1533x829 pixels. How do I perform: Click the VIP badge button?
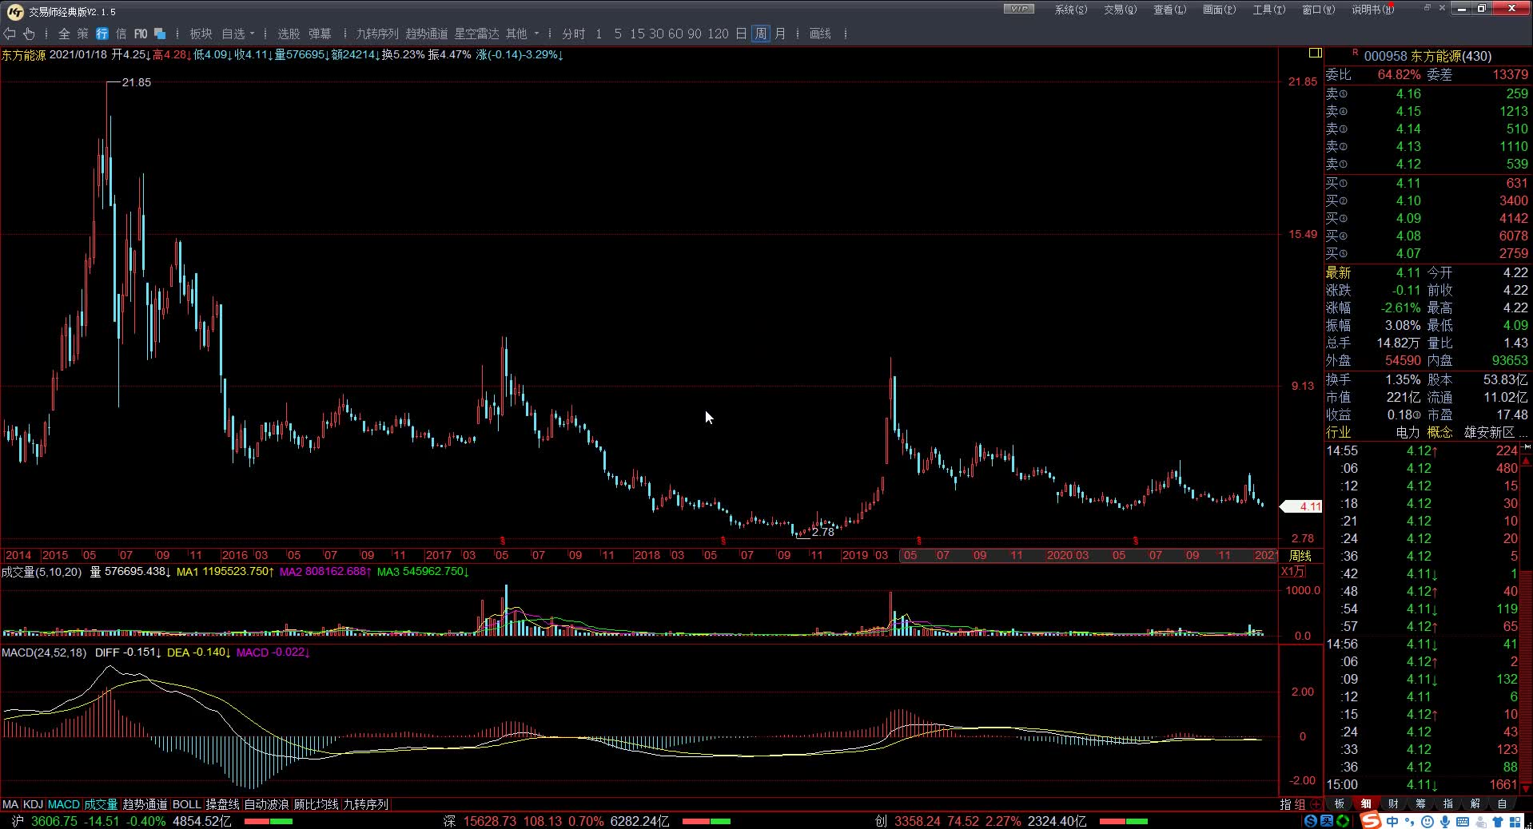pos(1019,9)
